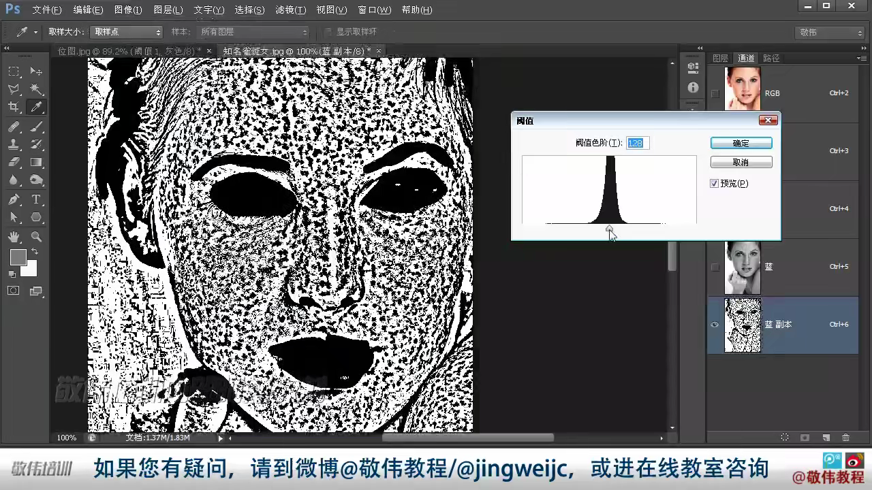Screen dimensions: 872x490
Task: Select the Healing Brush tool
Action: pyautogui.click(x=14, y=127)
